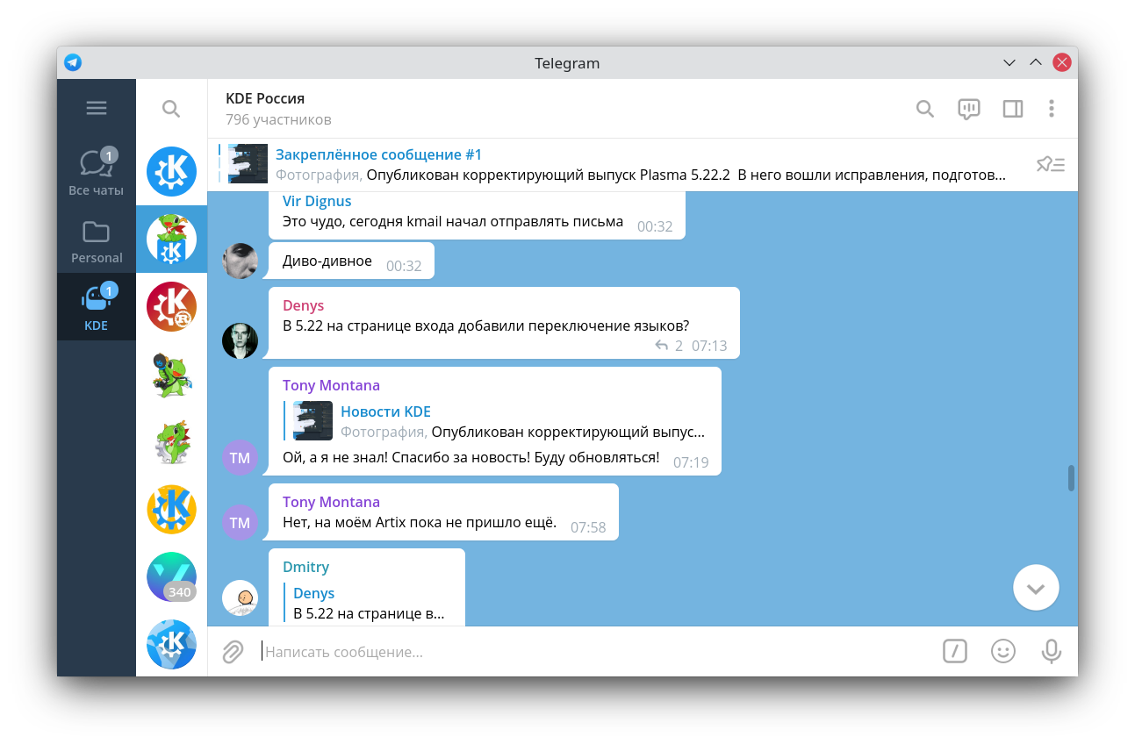1135x744 pixels.
Task: Open the first KDE logo chat
Action: pyautogui.click(x=171, y=171)
